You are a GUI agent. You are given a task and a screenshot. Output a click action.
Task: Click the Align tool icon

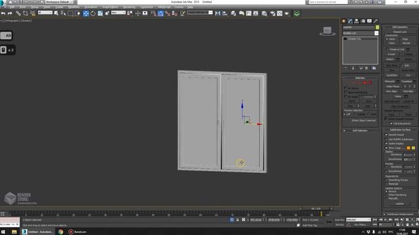click(x=225, y=13)
